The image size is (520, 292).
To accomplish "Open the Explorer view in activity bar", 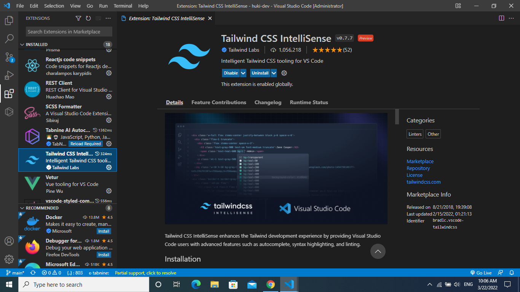I will [x=9, y=21].
